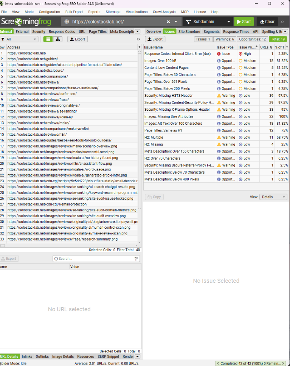Image resolution: width=290 pixels, height=366 pixels.
Task: Open the Help menu
Action: [215, 12]
